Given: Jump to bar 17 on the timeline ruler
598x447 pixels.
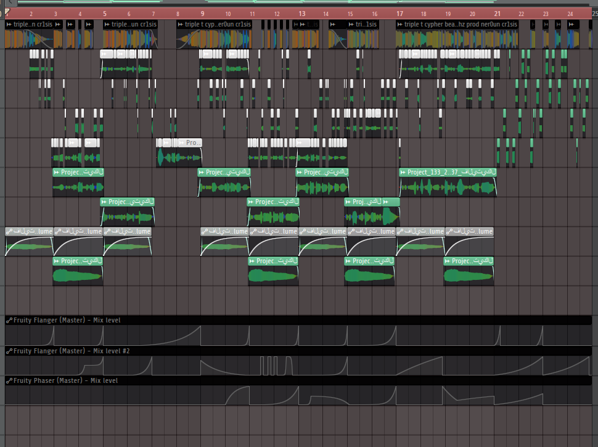Looking at the screenshot, I should pyautogui.click(x=399, y=14).
